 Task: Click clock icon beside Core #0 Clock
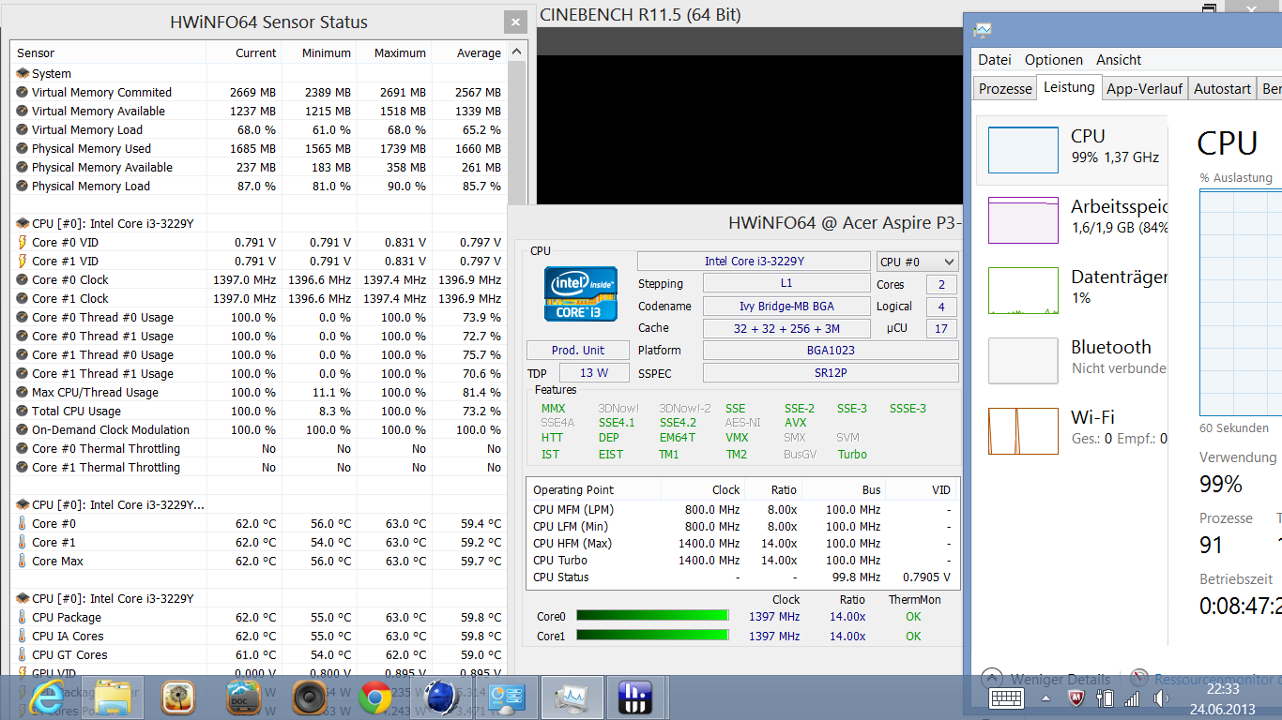23,279
